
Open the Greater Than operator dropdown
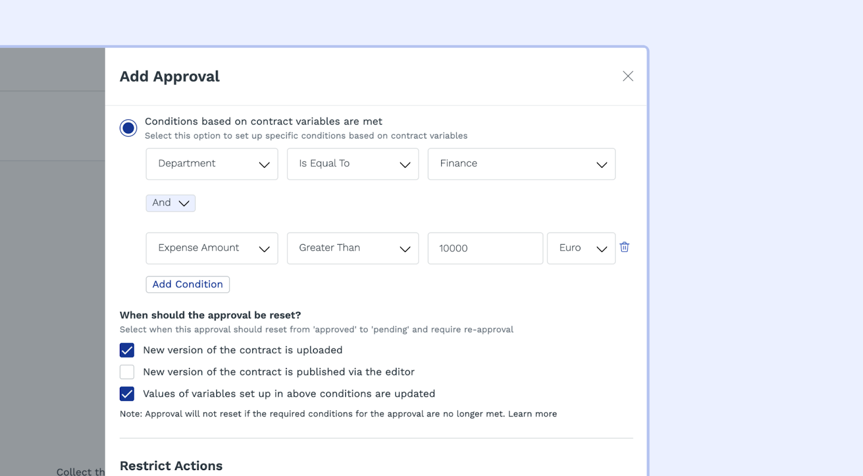[x=353, y=248]
